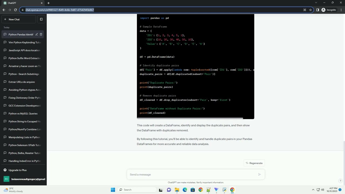This screenshot has height=194, width=345.
Task: Open clock and calendar flyout
Action: 332,190
